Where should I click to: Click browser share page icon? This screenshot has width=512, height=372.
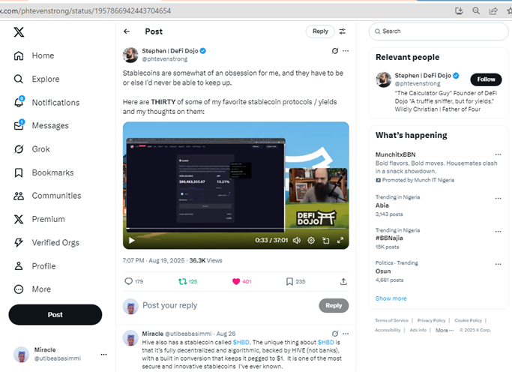click(493, 10)
